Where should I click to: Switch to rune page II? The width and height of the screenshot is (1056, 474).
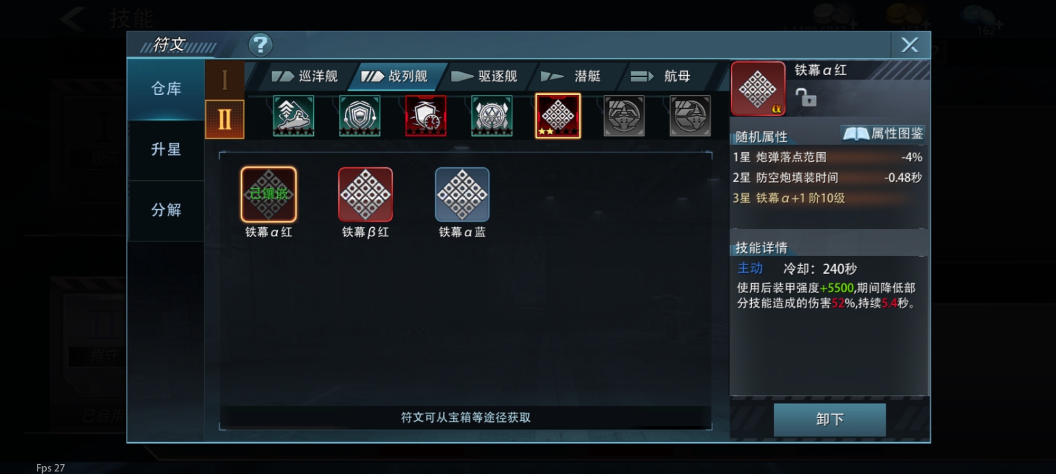tap(224, 119)
